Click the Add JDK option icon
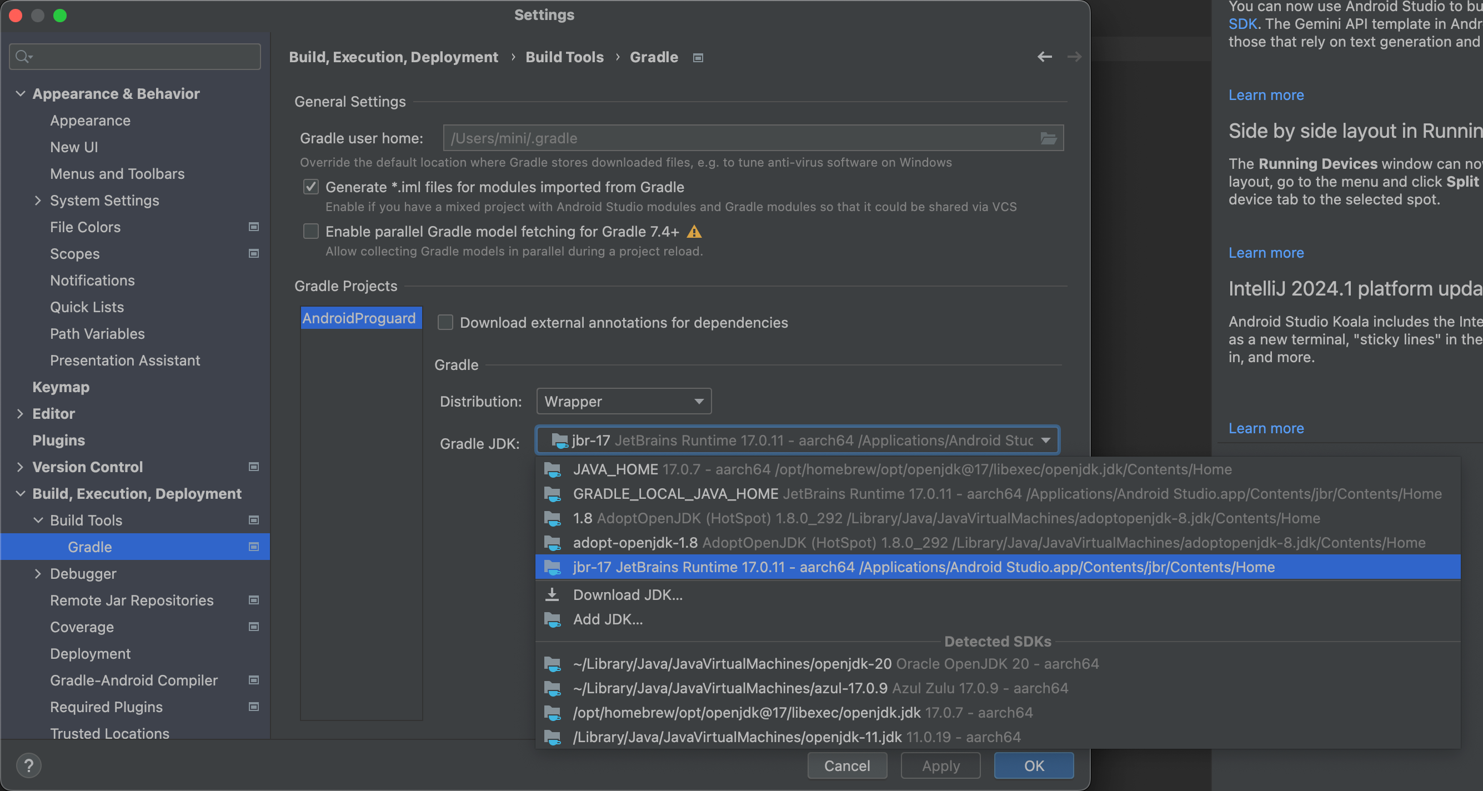 coord(552,619)
